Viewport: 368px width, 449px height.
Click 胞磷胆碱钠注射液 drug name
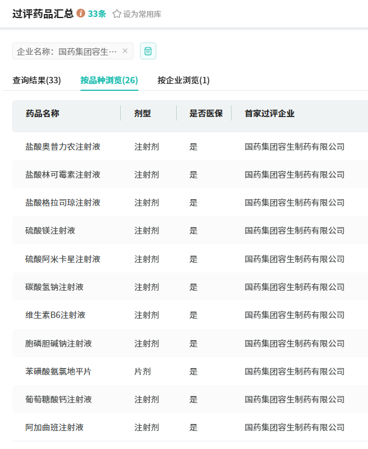(x=58, y=344)
